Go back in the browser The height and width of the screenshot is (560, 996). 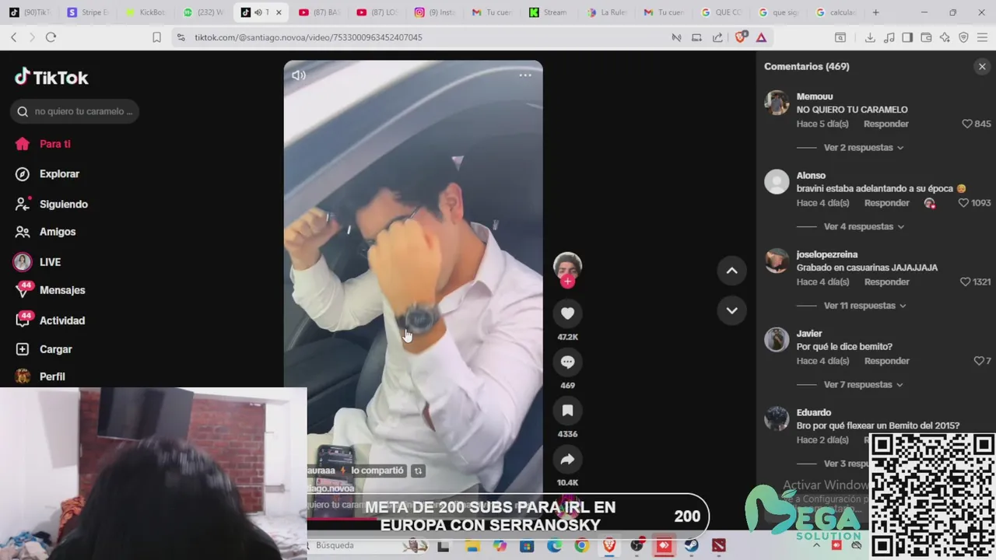point(14,37)
